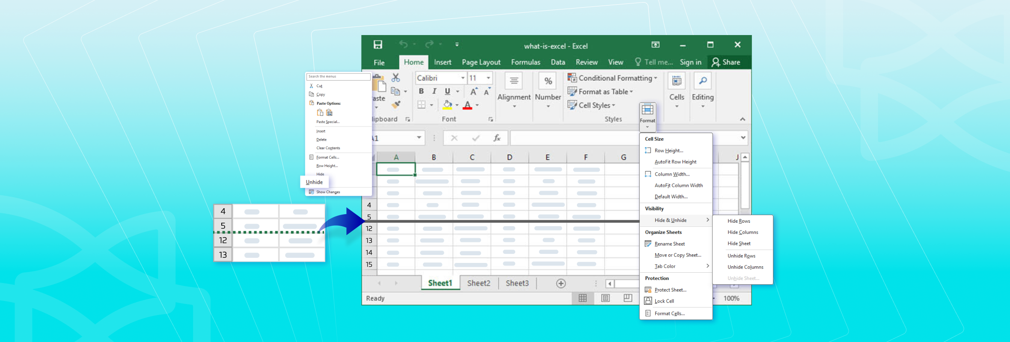Screen dimensions: 1010x342
Task: Toggle Bold formatting
Action: point(421,91)
